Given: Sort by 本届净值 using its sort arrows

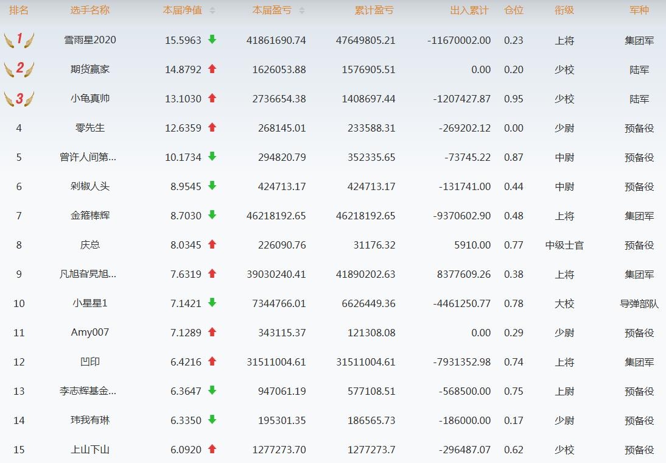Looking at the screenshot, I should pyautogui.click(x=212, y=10).
